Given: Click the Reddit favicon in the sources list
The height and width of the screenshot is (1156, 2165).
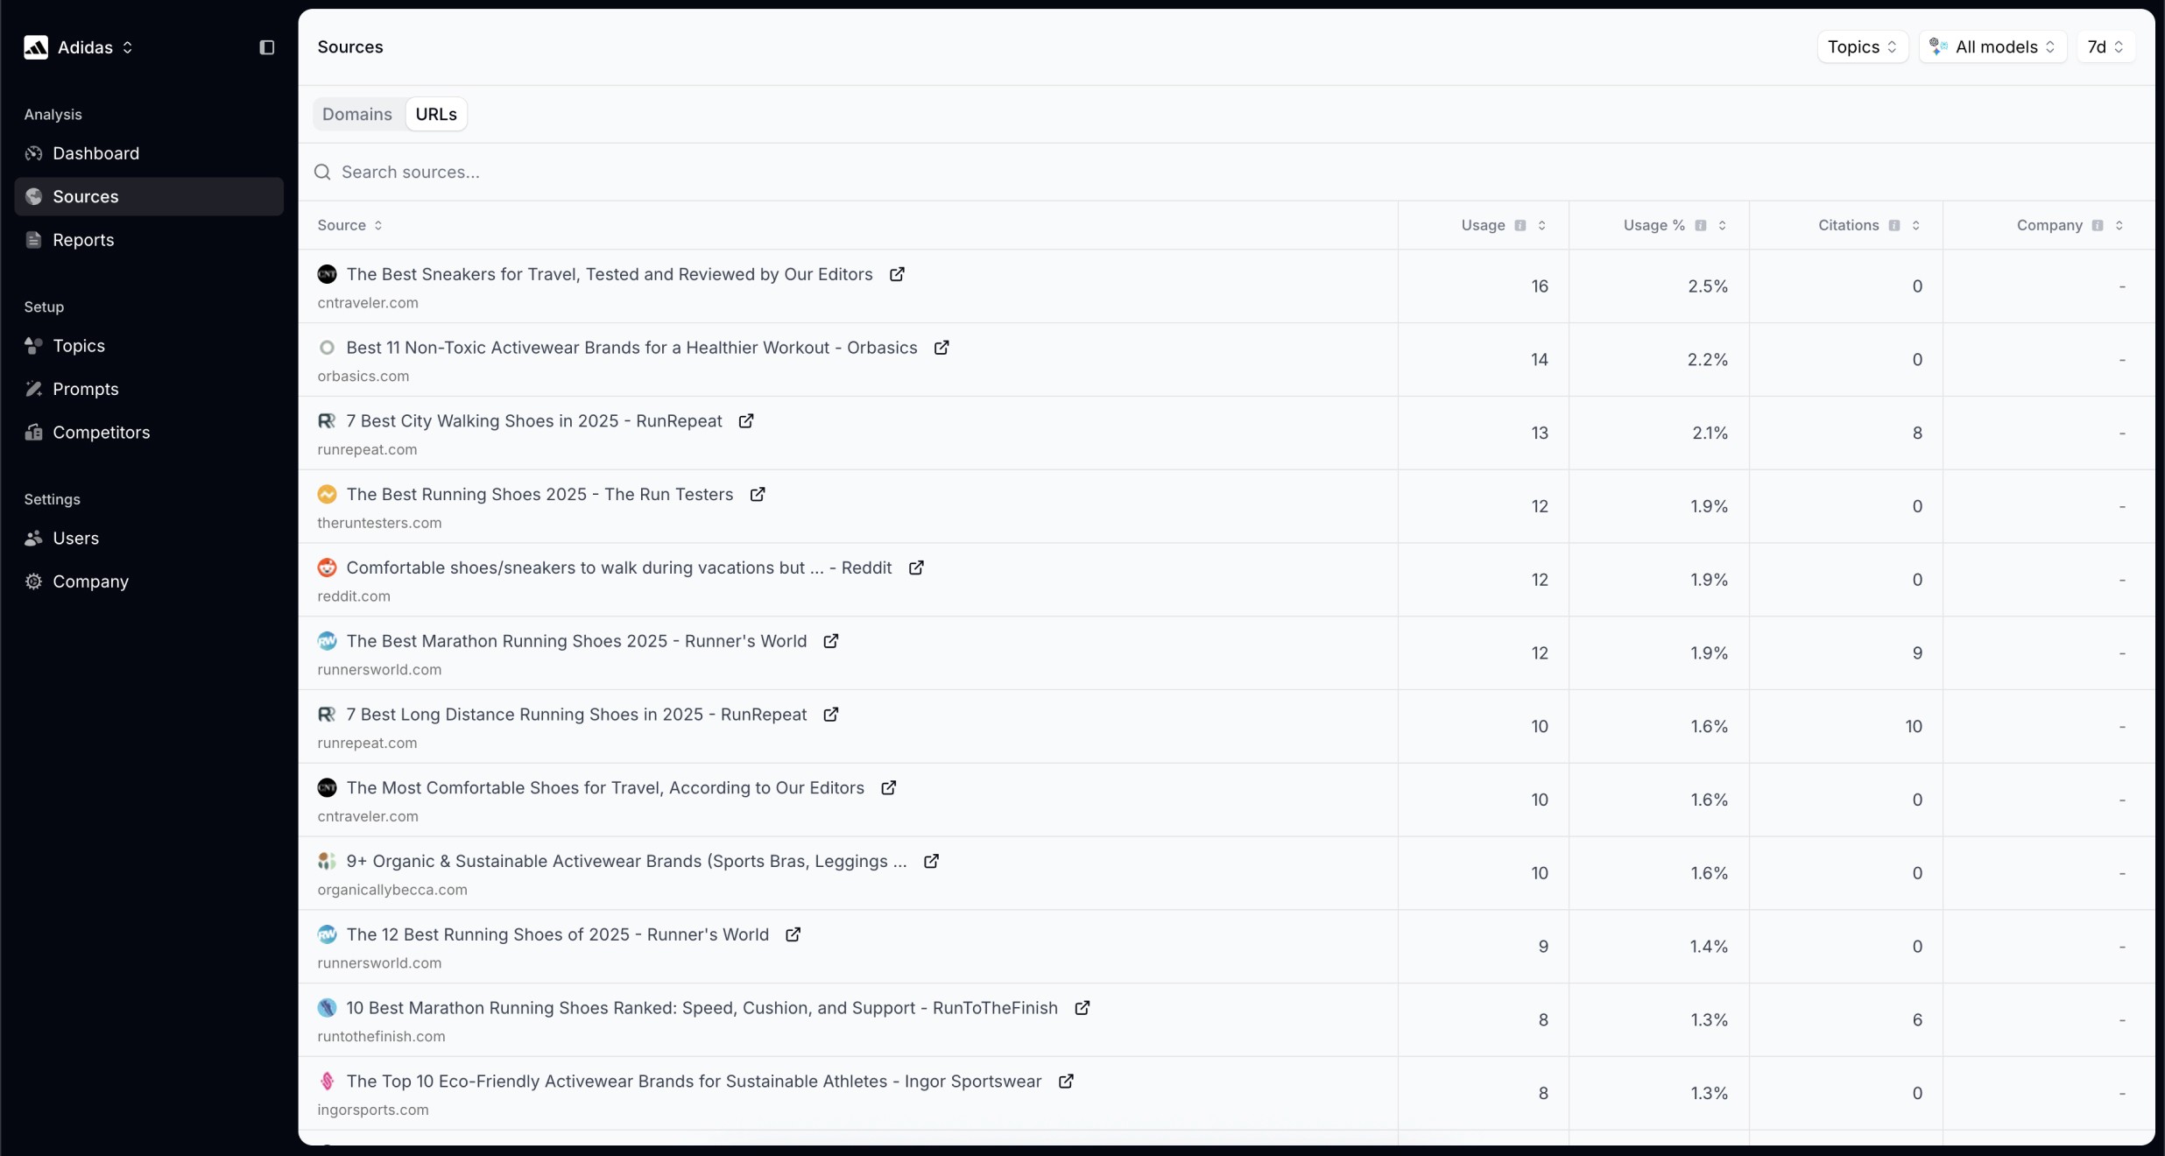Looking at the screenshot, I should [327, 568].
